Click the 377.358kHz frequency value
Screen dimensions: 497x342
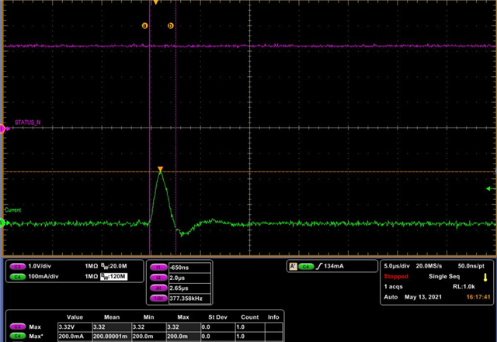pos(186,299)
